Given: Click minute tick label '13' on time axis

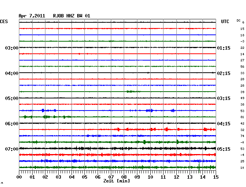Looking at the screenshot, I should point(190,177).
